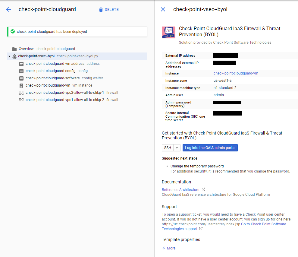Image resolution: width=298 pixels, height=257 pixels.
Task: Click the green deployed checkmark icon
Action: 13,31
